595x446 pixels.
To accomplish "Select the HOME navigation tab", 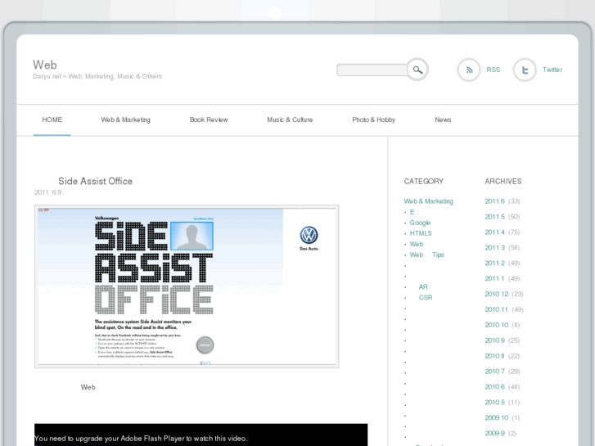I will click(x=52, y=120).
